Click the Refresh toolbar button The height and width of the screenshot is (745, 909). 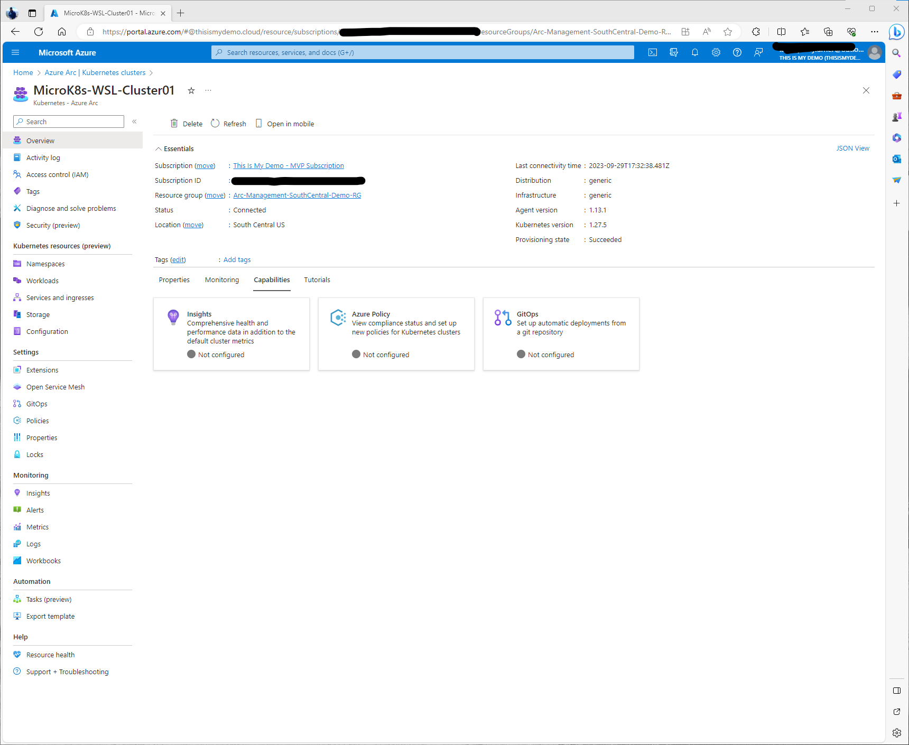(229, 124)
